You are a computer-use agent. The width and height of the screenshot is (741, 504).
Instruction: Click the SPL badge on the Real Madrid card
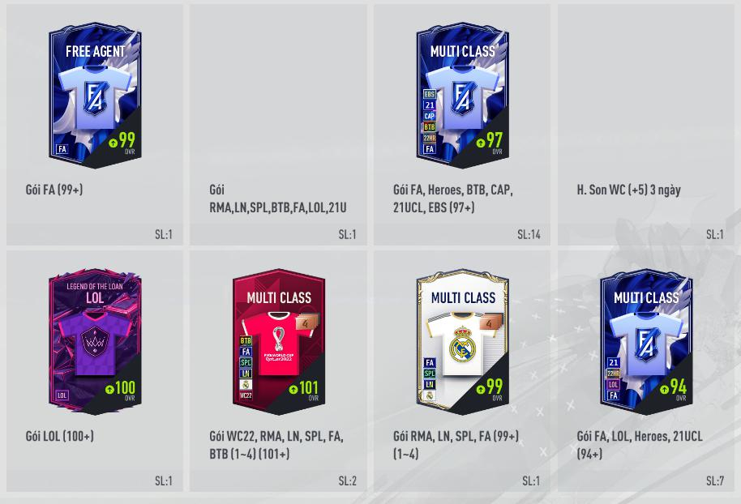tap(429, 374)
